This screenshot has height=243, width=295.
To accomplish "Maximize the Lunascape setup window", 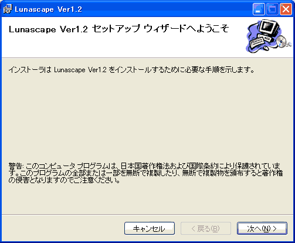I will (272, 9).
